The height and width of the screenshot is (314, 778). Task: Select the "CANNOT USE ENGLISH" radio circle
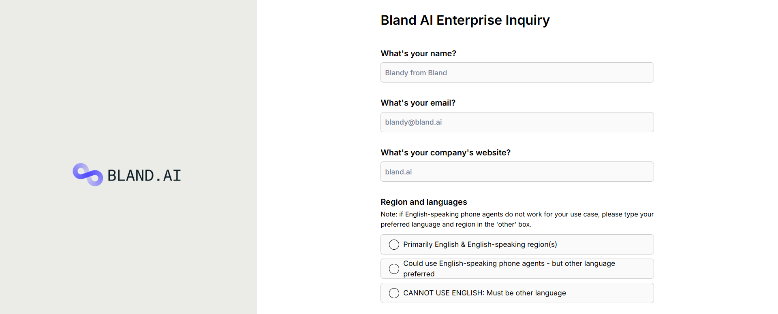394,293
